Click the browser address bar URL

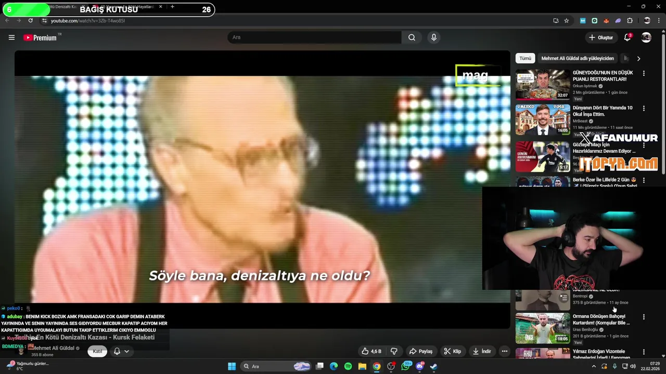87,21
